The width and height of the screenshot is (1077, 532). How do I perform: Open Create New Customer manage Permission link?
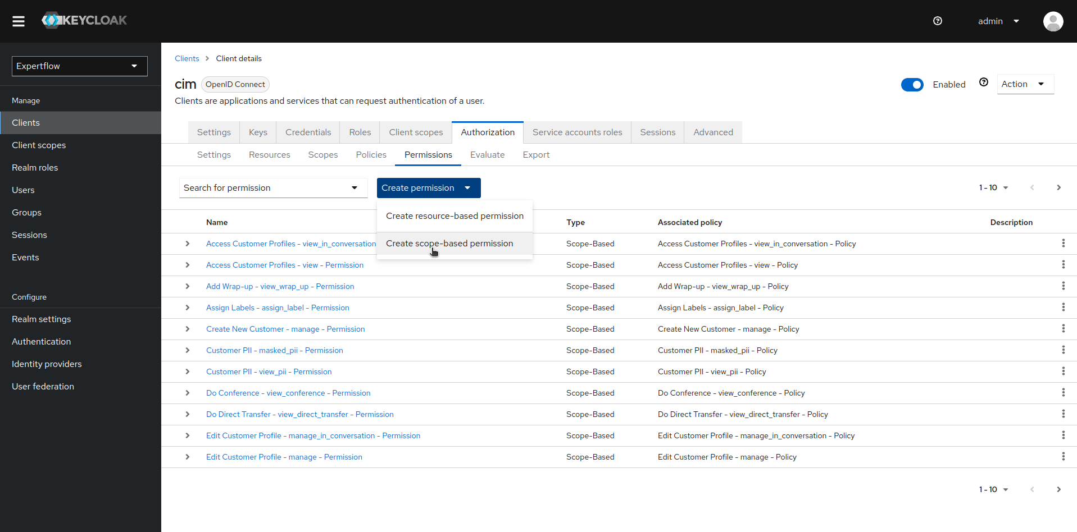click(x=285, y=329)
